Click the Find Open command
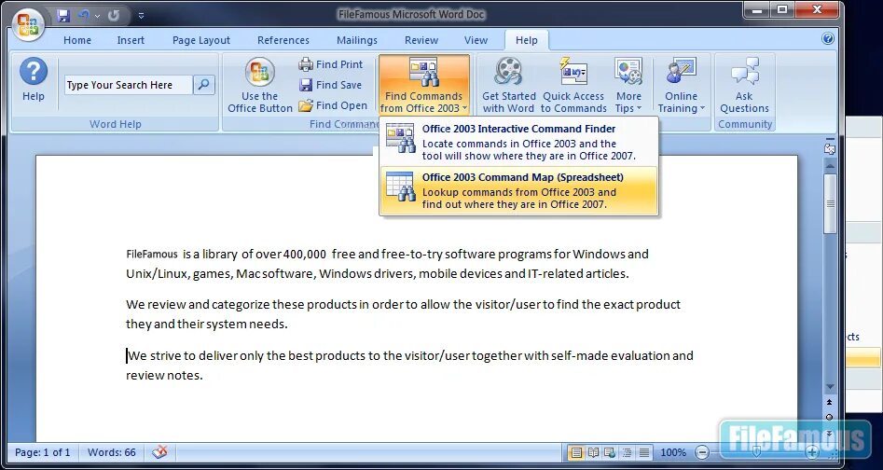 333,105
